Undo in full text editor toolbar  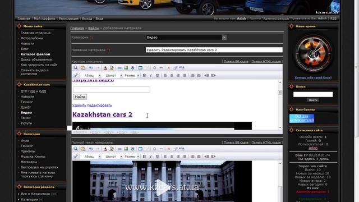pyautogui.click(x=91, y=149)
